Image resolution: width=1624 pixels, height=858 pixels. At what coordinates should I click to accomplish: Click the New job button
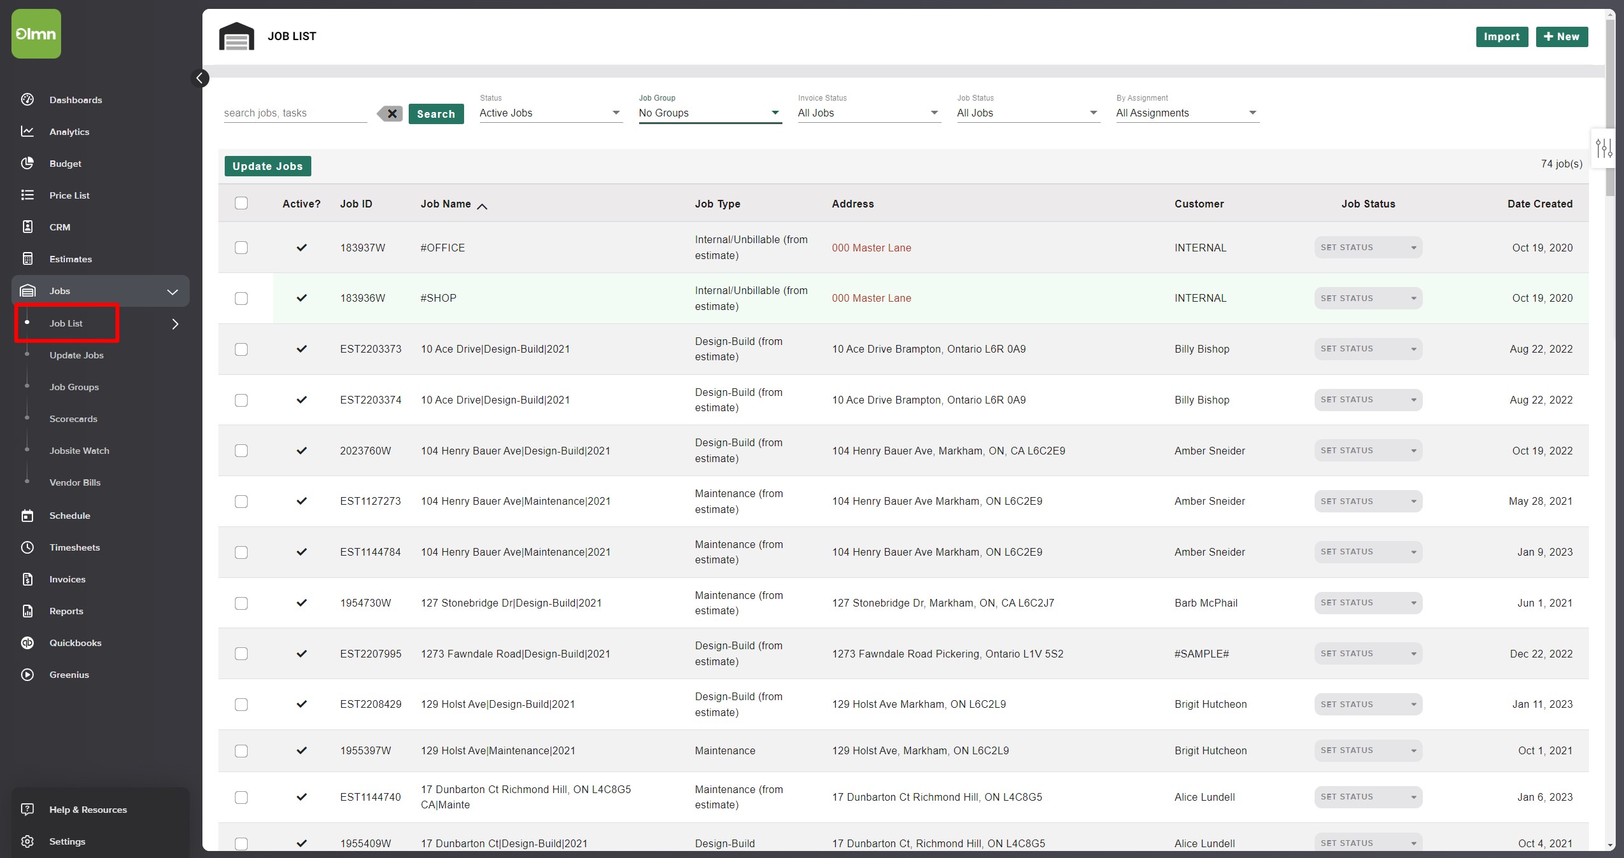click(x=1562, y=37)
